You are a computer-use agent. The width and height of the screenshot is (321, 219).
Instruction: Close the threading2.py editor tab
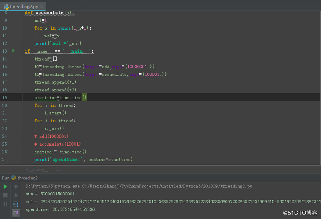tap(42, 6)
